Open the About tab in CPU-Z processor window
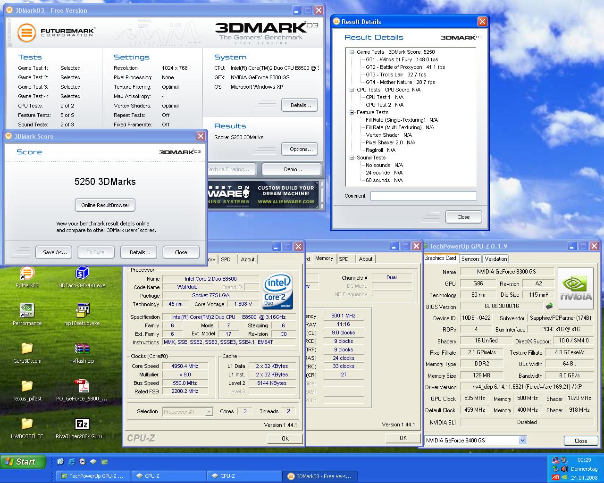The height and width of the screenshot is (483, 604). (248, 259)
